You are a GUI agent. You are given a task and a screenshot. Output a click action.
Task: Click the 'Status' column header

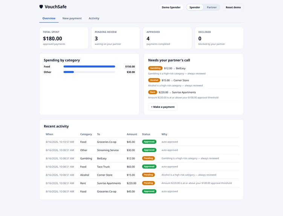(x=146, y=134)
